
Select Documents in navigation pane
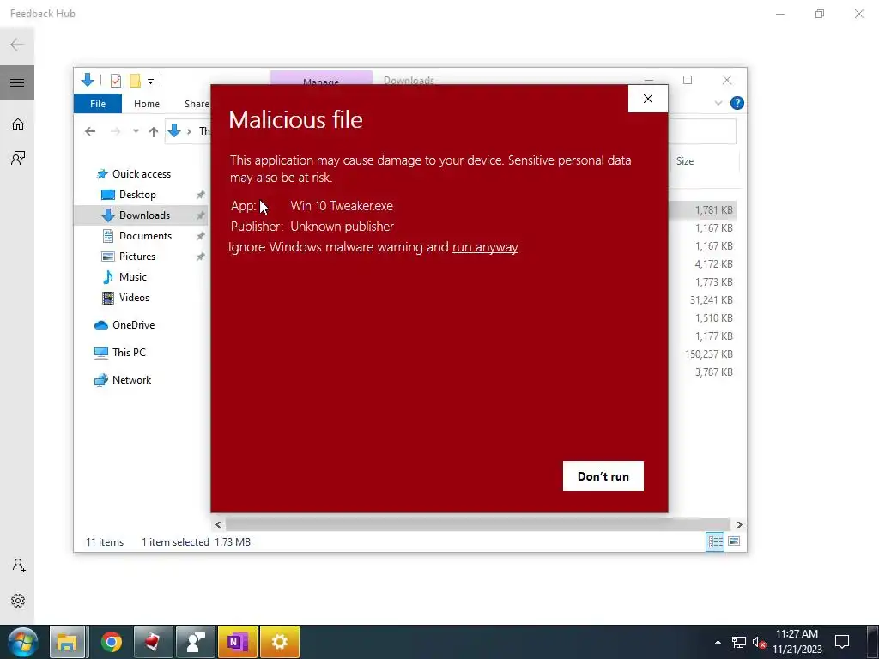coord(145,236)
